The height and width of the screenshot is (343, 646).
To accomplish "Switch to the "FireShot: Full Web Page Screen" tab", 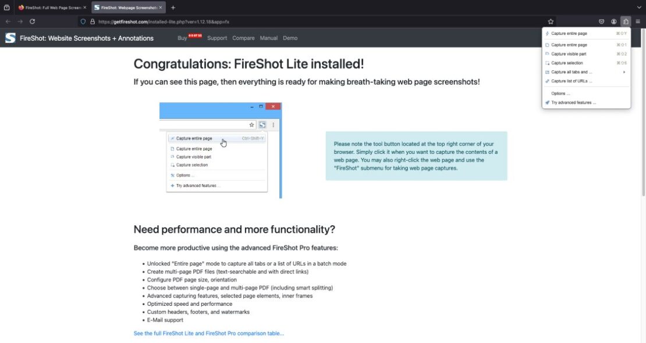I will (52, 8).
